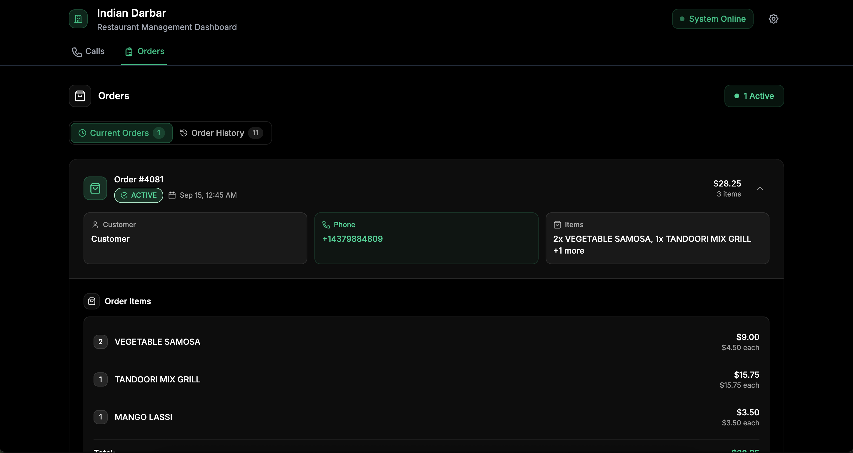Viewport: 853px width, 453px height.
Task: Click the Orders section shopping bag icon
Action: (x=80, y=96)
